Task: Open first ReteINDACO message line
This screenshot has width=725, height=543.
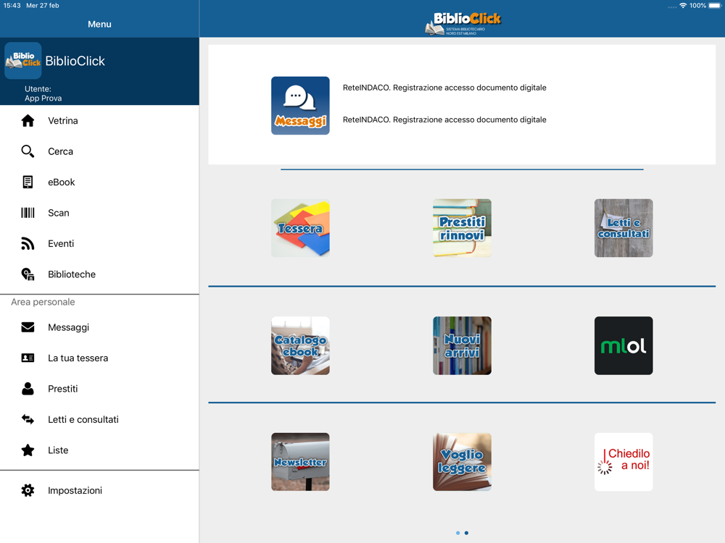Action: [x=444, y=88]
